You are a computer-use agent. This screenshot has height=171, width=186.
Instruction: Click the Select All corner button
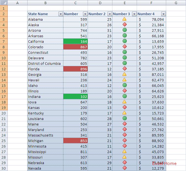(4, 3)
